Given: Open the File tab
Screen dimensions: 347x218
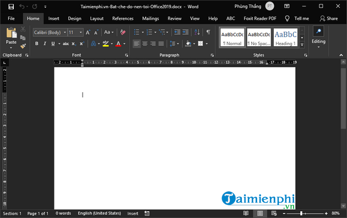Looking at the screenshot, I should tap(11, 19).
